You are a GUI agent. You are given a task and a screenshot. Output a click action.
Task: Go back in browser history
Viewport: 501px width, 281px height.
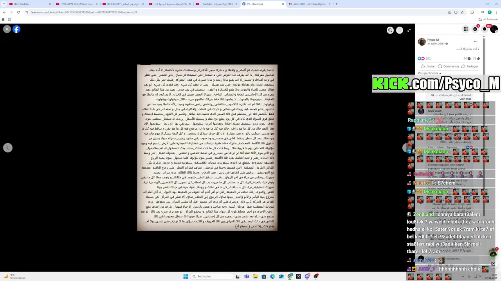pyautogui.click(x=4, y=12)
